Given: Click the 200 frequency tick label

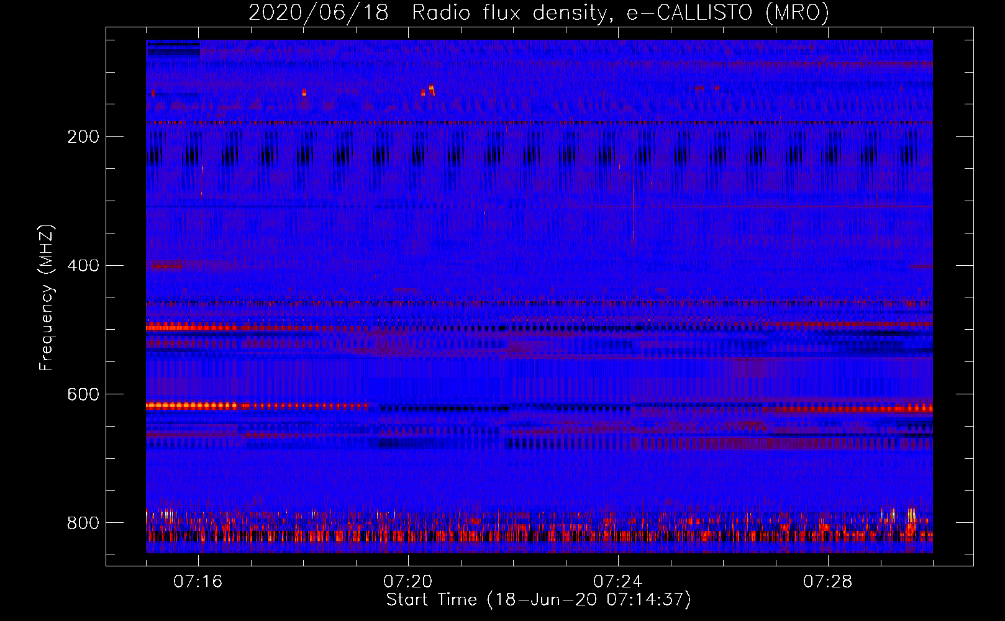Looking at the screenshot, I should click(83, 137).
